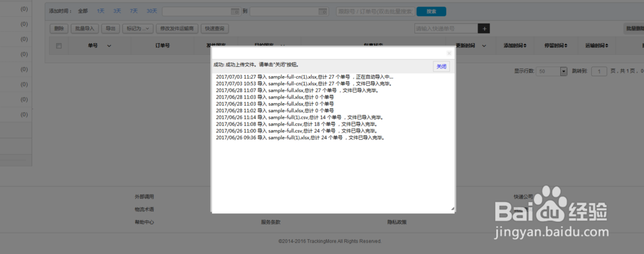Select the 1天 time filter
Viewport: 644px width, 254px height.
(x=100, y=12)
